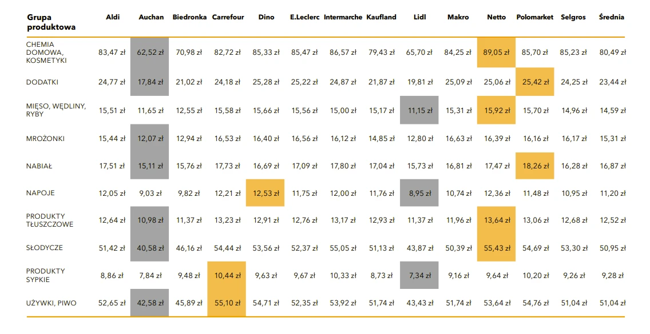Click the Kaufland column header

coord(381,17)
